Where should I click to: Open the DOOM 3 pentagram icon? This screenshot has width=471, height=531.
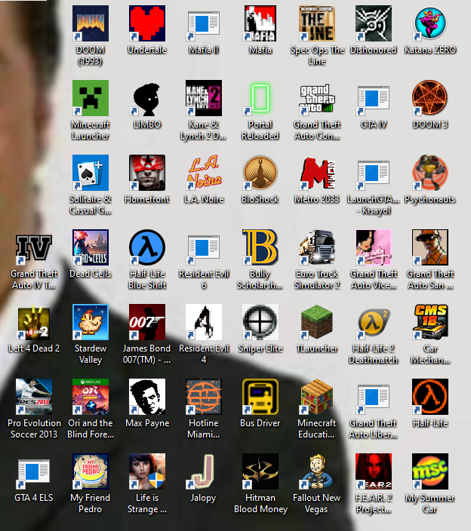(430, 98)
